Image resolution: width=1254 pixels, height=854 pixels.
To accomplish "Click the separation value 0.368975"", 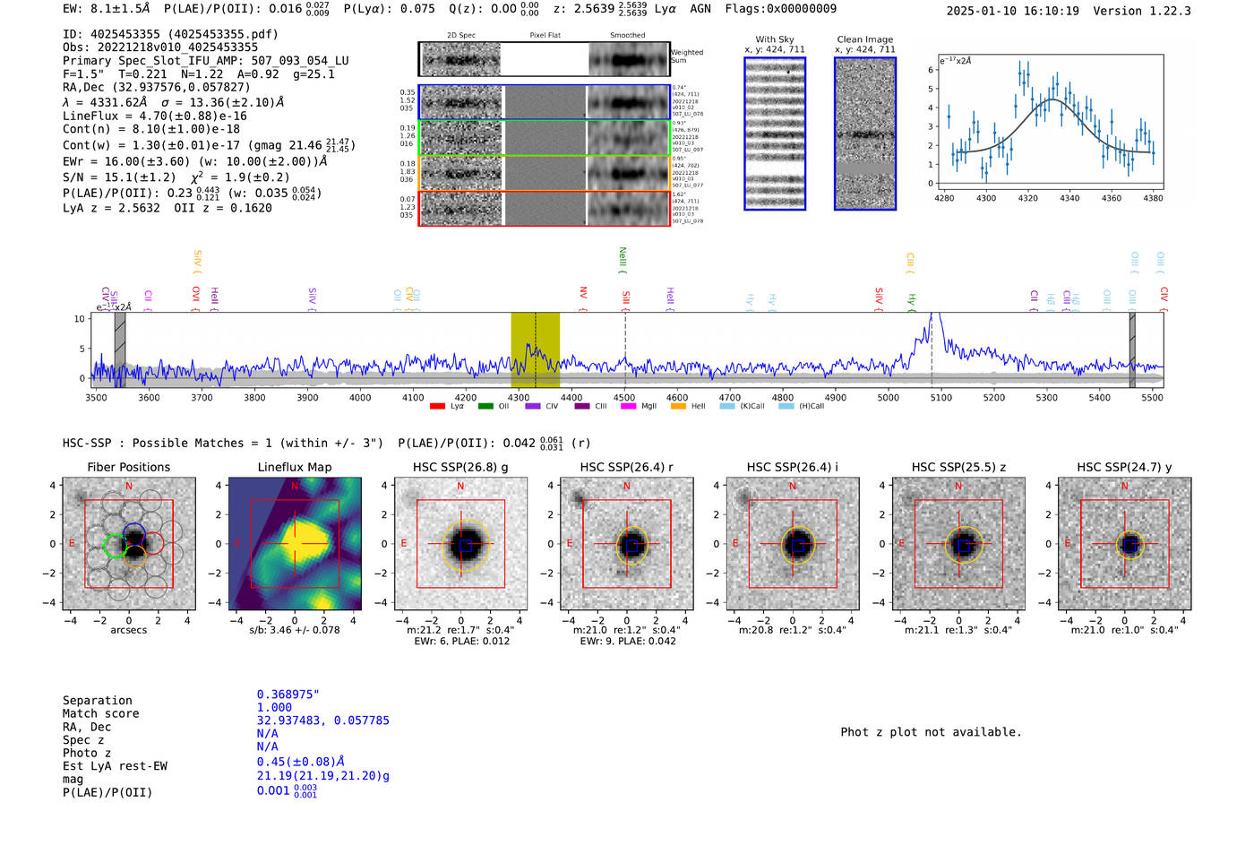I will 288,694.
